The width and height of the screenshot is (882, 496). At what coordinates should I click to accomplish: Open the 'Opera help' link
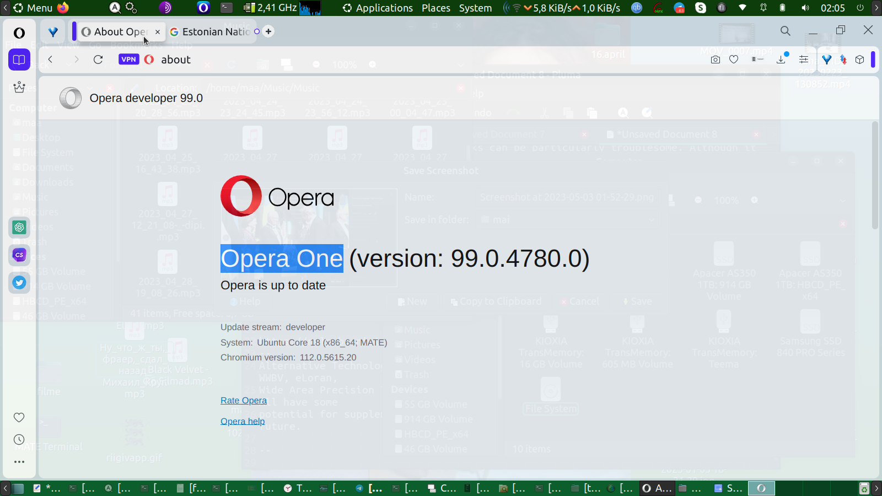(x=243, y=422)
